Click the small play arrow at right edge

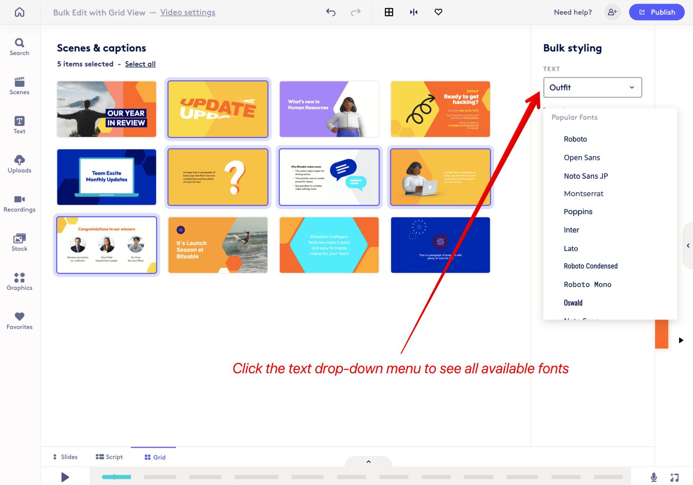click(x=681, y=340)
